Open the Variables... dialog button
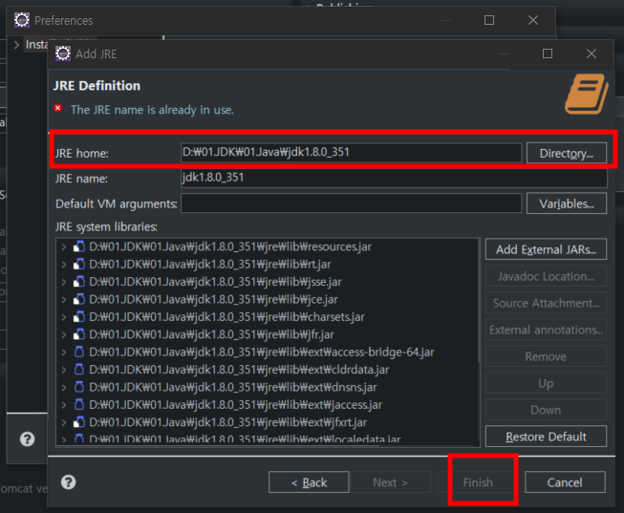Screen dimensions: 624x513 point(566,203)
